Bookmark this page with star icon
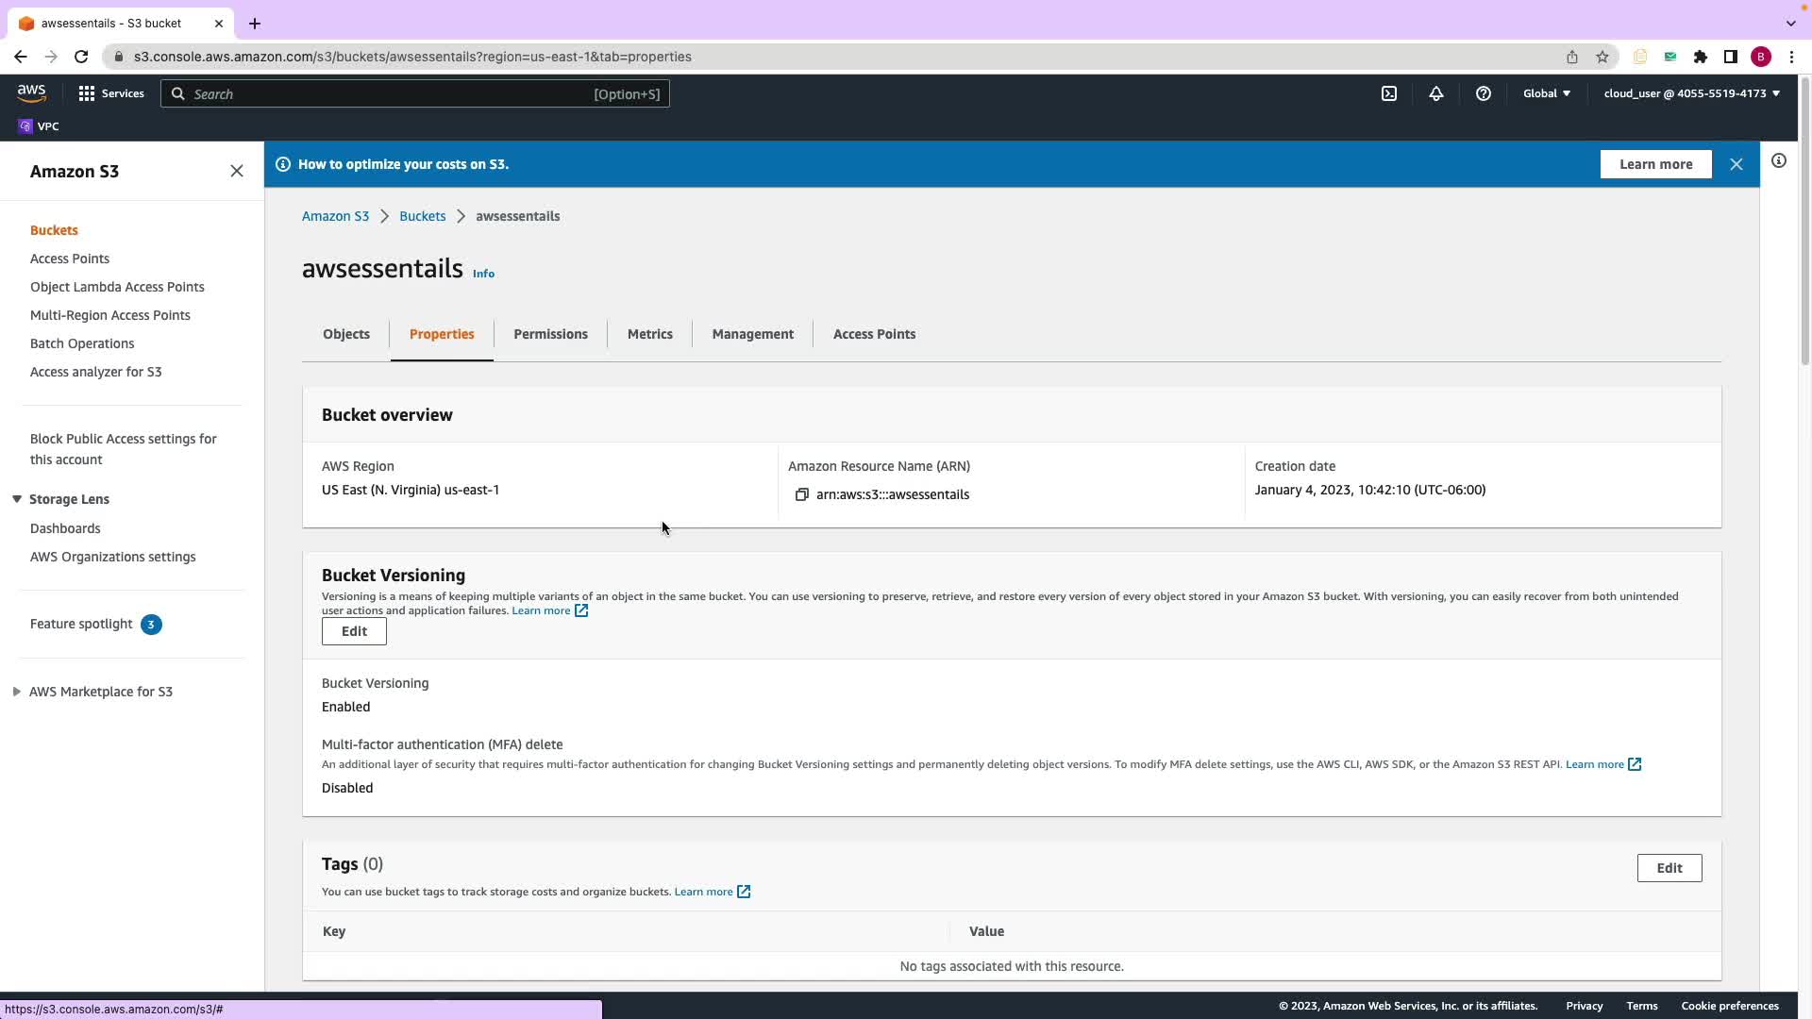Screen dimensions: 1812x1019 1602,57
